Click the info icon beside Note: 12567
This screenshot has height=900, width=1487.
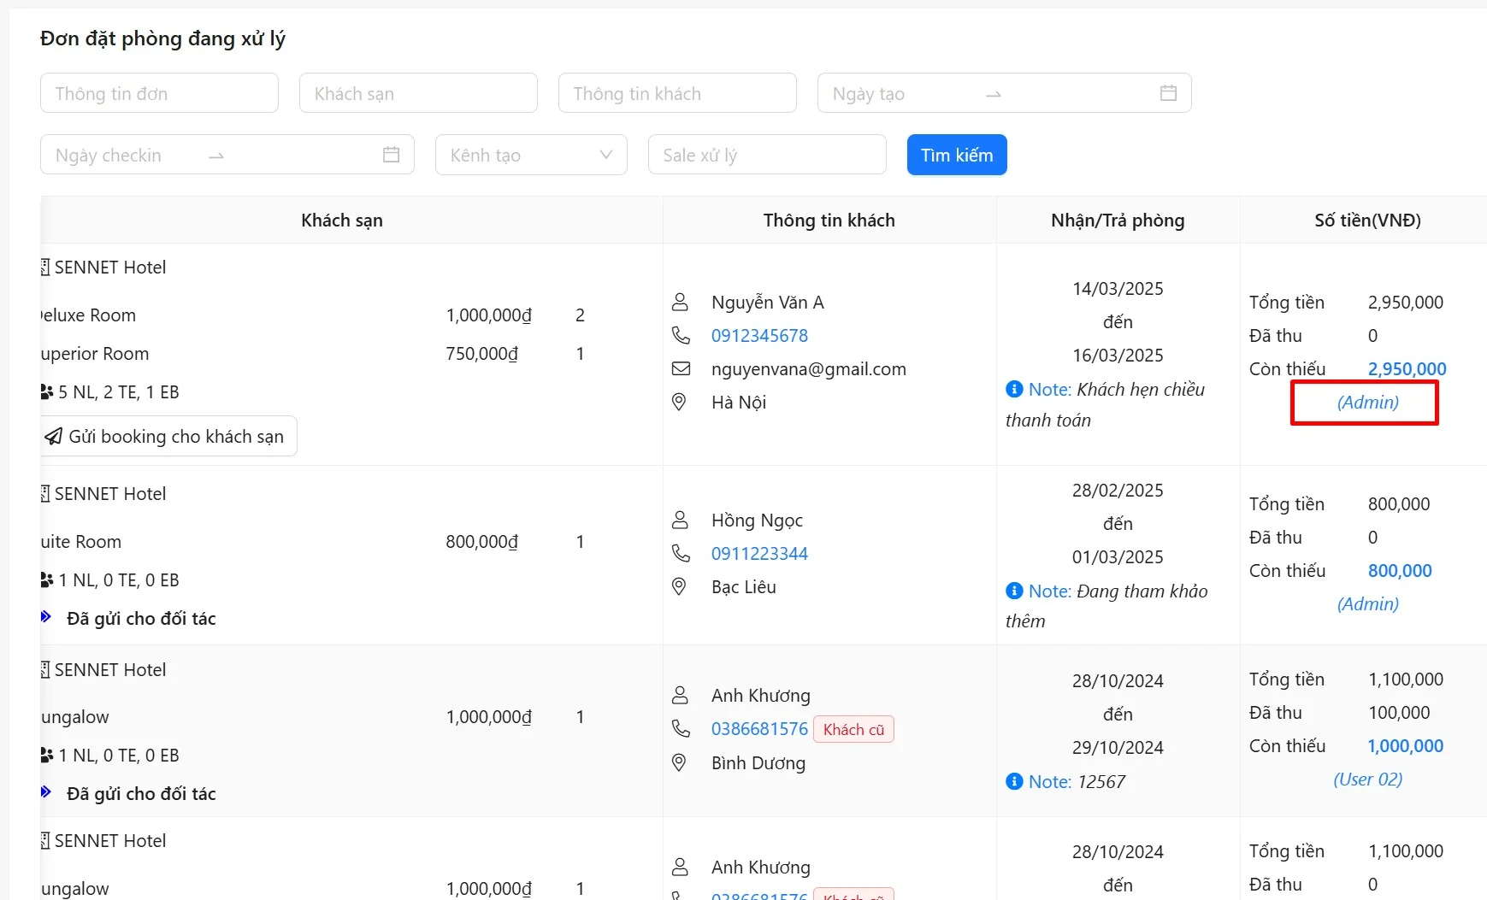[x=1014, y=781]
